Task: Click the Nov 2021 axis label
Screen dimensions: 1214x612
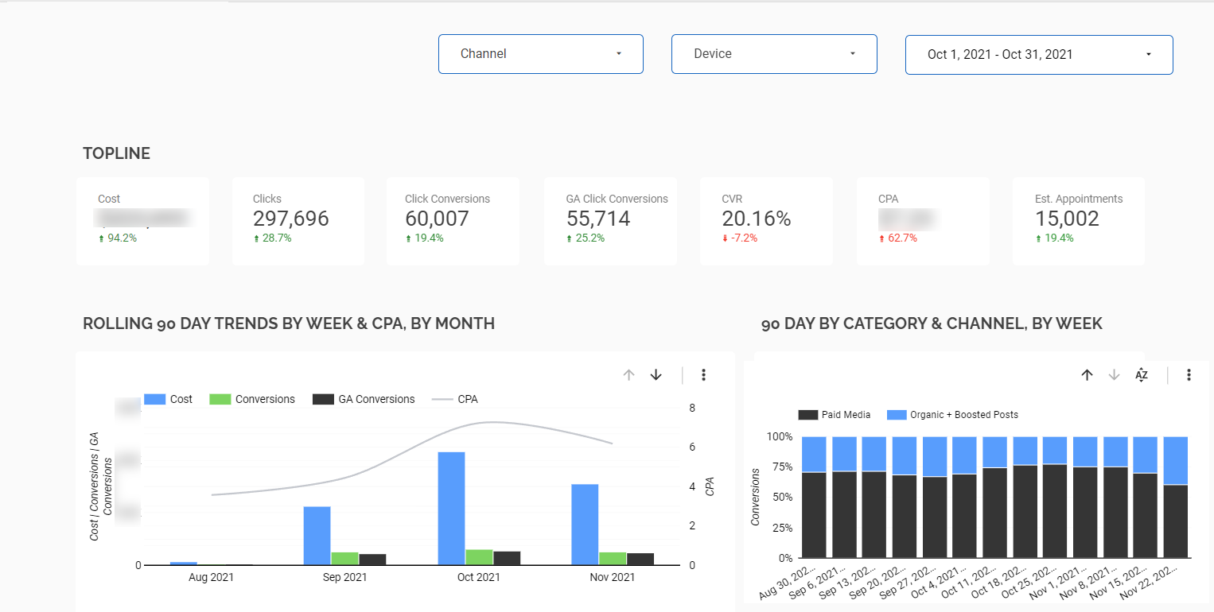Action: click(x=612, y=578)
